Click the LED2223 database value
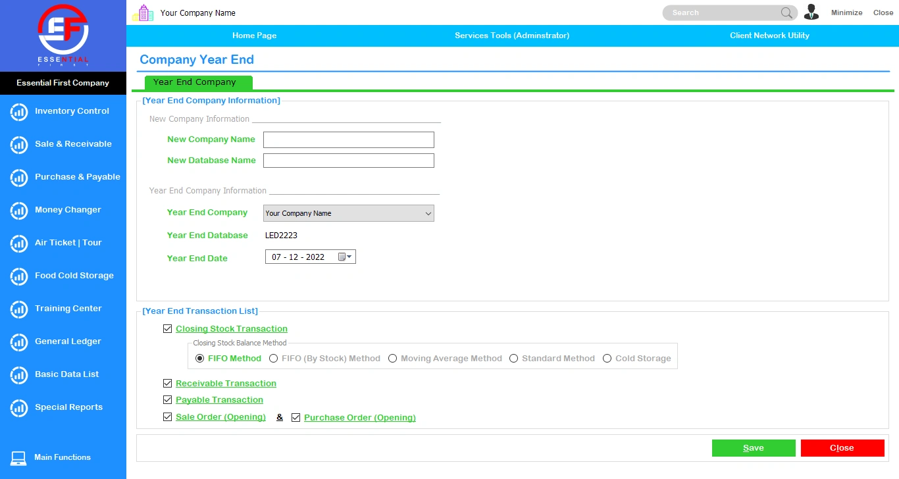Image resolution: width=899 pixels, height=479 pixels. coord(281,236)
